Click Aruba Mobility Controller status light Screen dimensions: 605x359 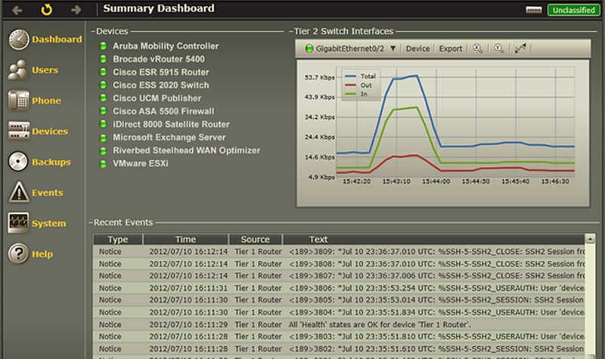point(103,46)
